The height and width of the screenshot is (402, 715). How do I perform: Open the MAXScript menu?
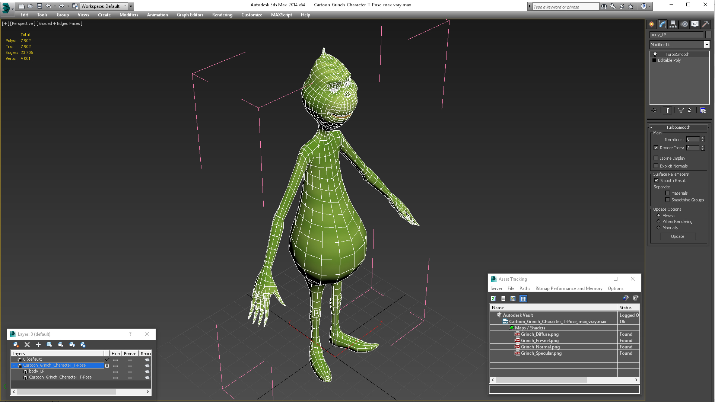[x=282, y=15]
